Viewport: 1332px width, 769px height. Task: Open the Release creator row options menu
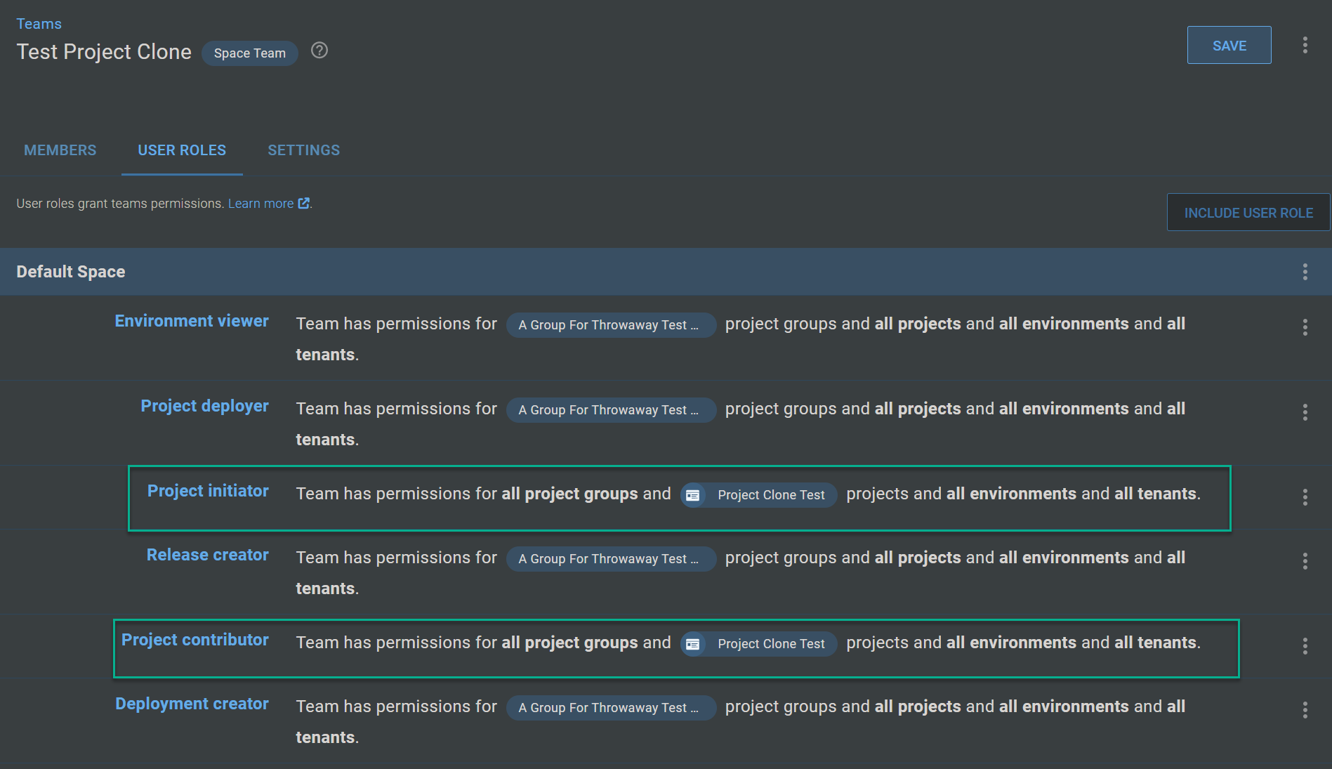[x=1305, y=560]
